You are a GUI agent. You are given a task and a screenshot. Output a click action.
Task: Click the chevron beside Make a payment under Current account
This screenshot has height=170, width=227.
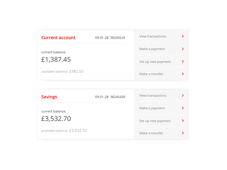(x=183, y=49)
